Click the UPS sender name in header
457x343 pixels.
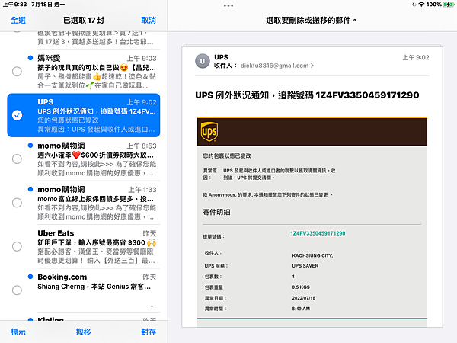(x=221, y=57)
